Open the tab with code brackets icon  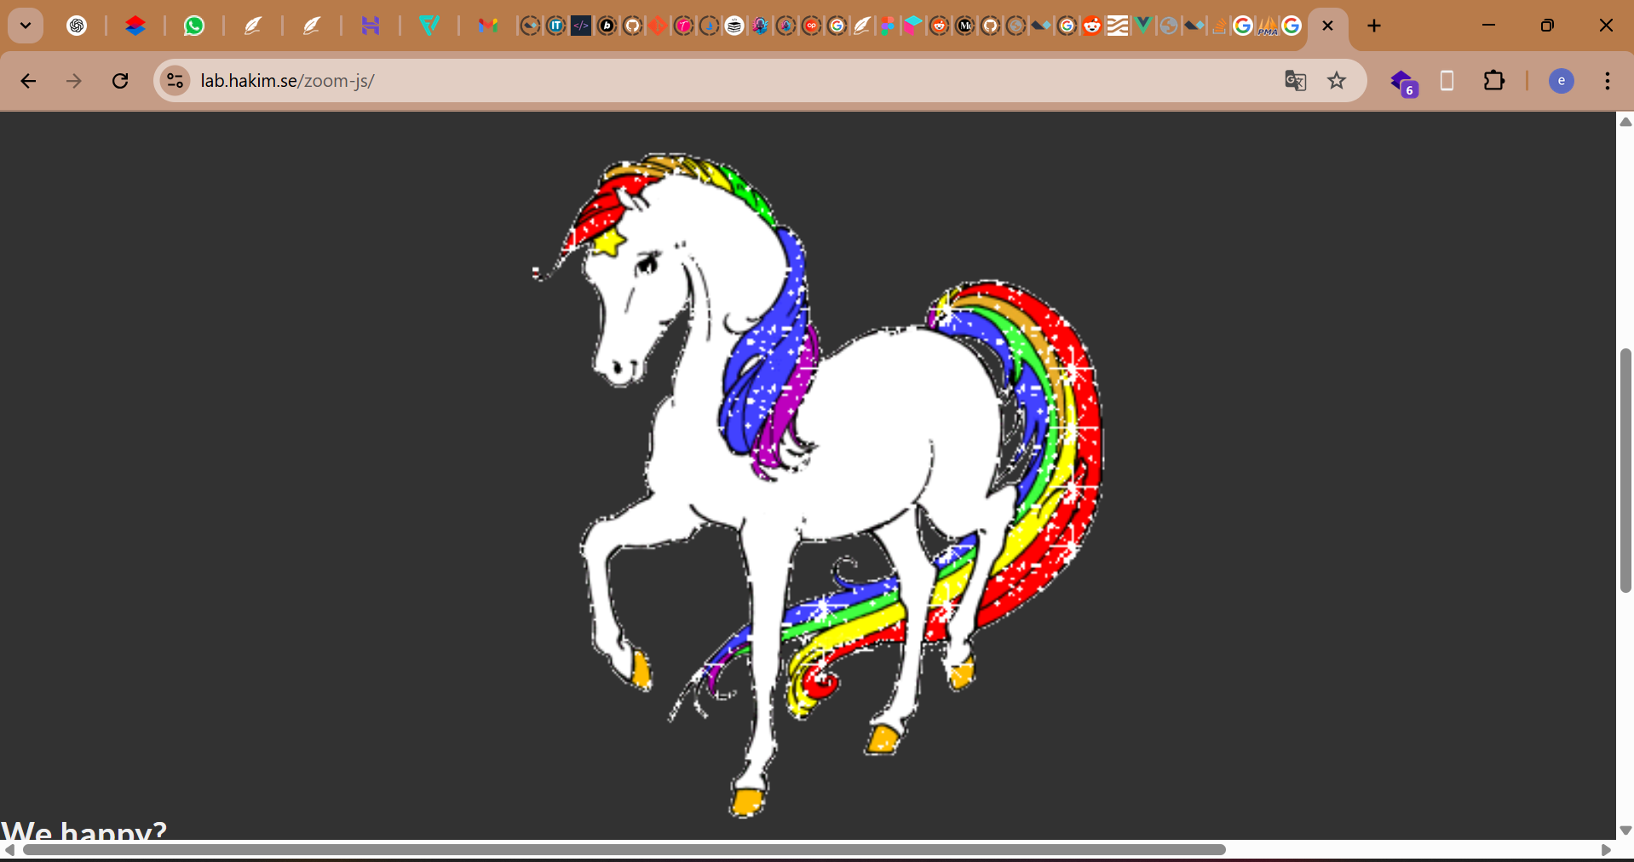581,26
